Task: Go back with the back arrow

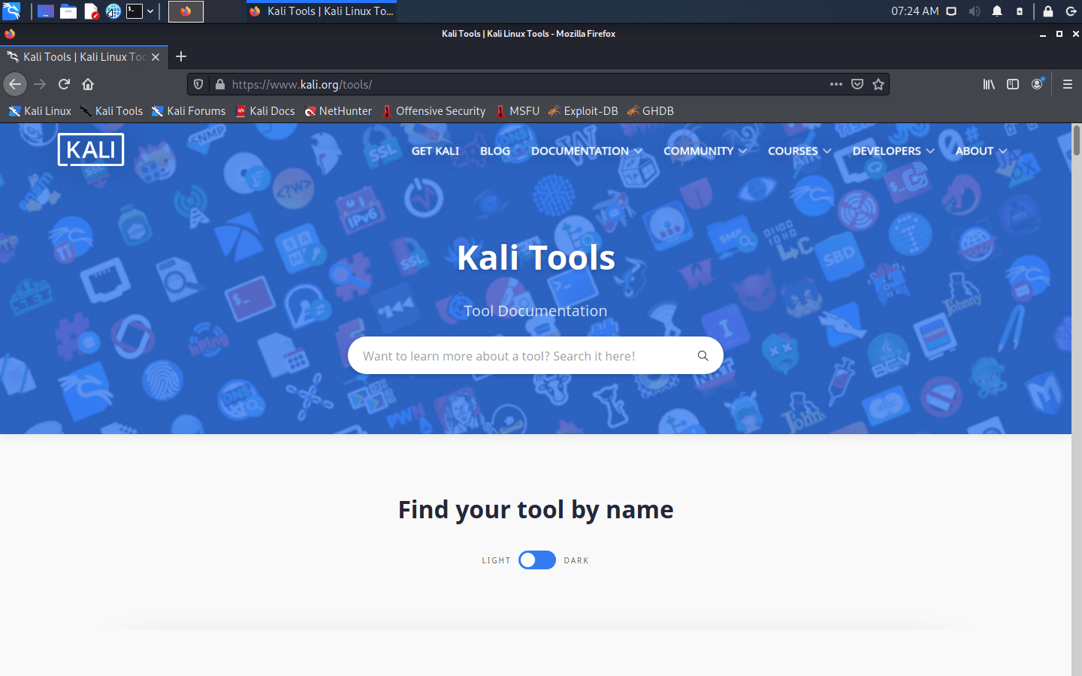Action: click(x=15, y=84)
